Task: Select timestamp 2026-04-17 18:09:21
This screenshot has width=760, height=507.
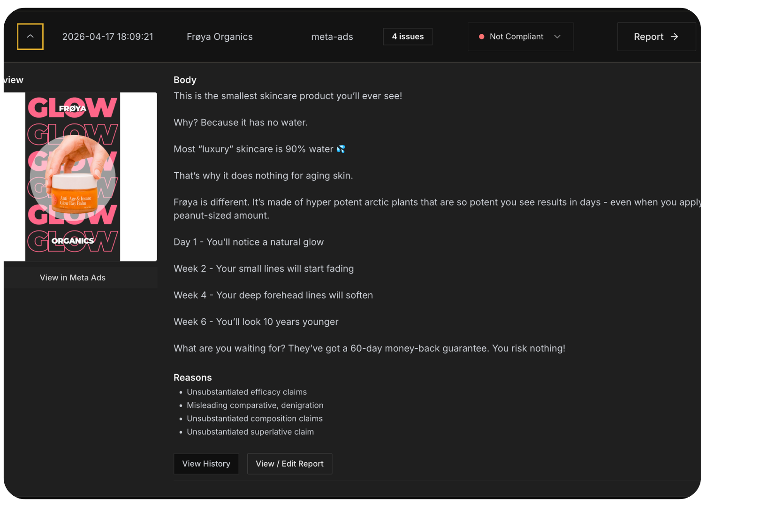Action: coord(107,37)
